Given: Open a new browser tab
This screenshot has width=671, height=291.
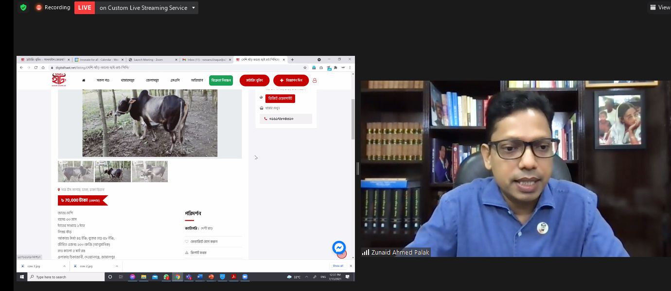Looking at the screenshot, I should [292, 60].
